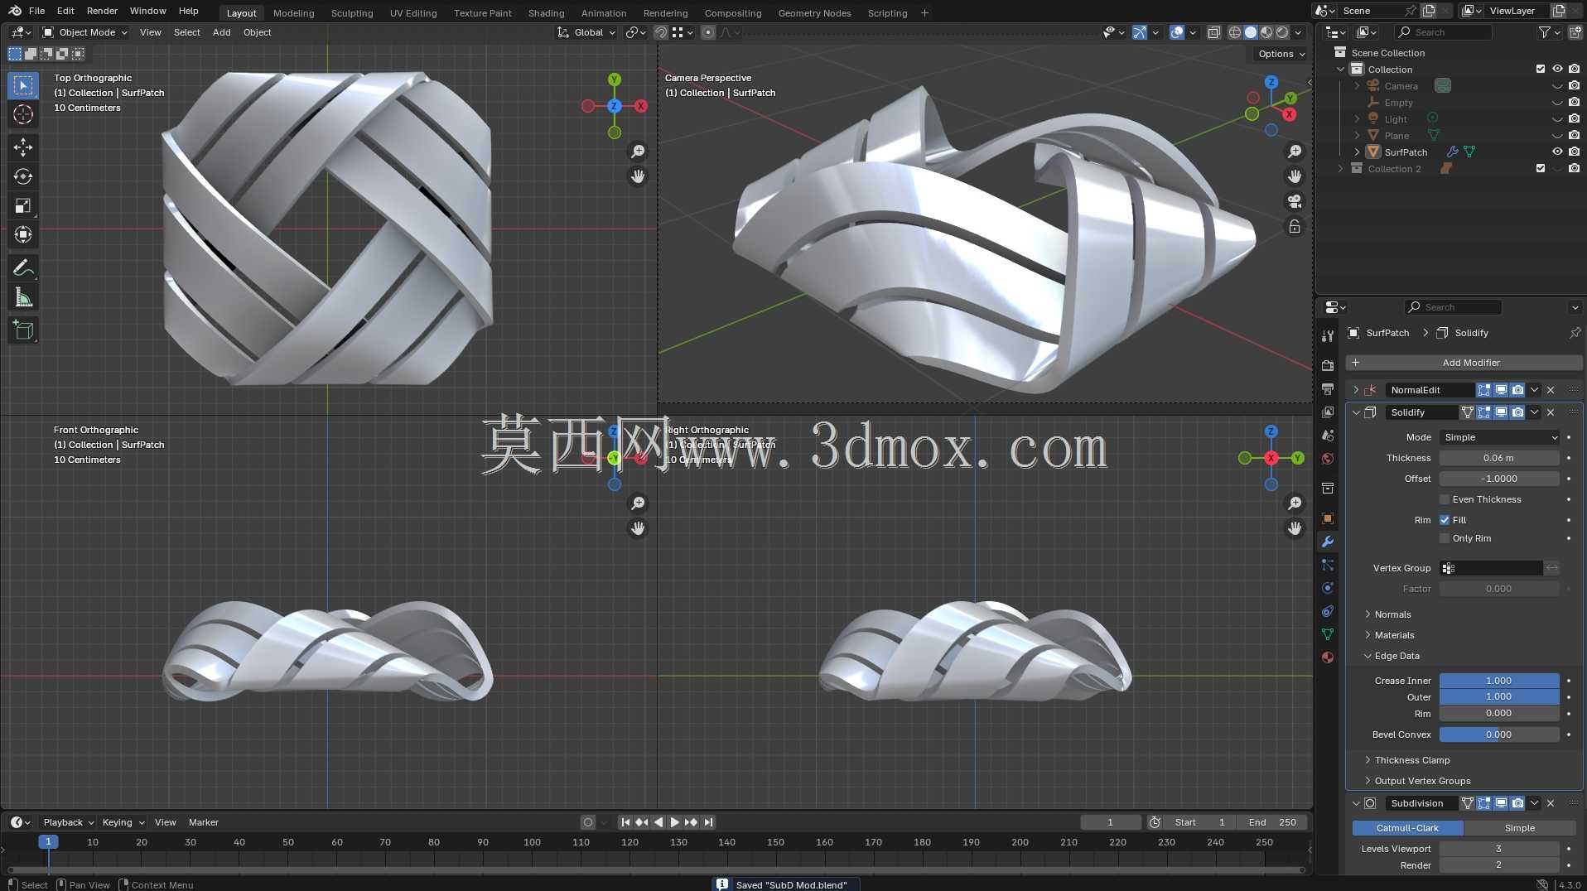Screen dimensions: 1587x891
Task: Adjust the Crease Inner slider
Action: (x=1499, y=681)
